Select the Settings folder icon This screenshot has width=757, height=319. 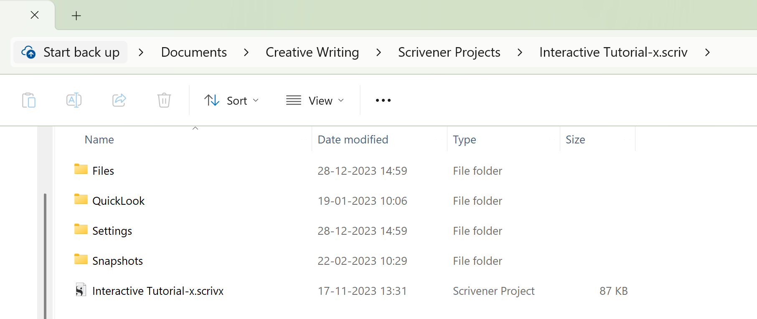(81, 229)
